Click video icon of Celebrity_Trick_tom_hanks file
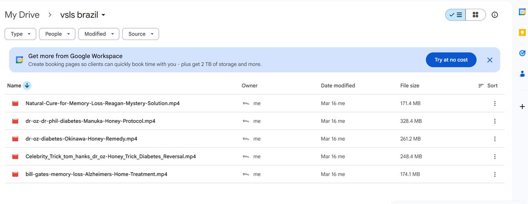The width and height of the screenshot is (528, 204). point(15,157)
